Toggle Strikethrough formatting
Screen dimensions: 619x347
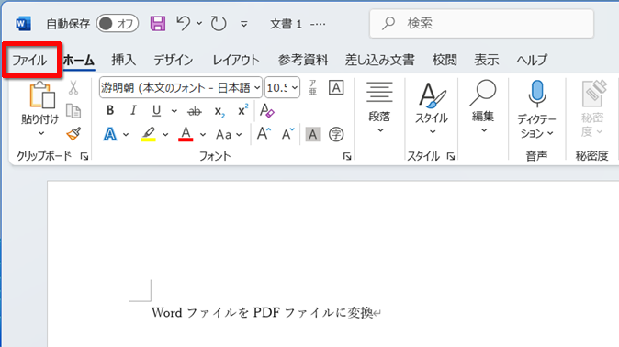(194, 111)
